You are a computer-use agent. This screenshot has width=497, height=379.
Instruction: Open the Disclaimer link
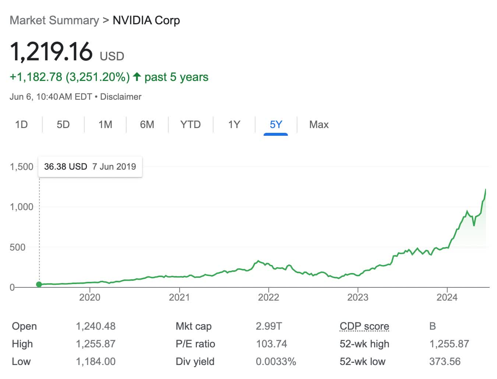(121, 97)
